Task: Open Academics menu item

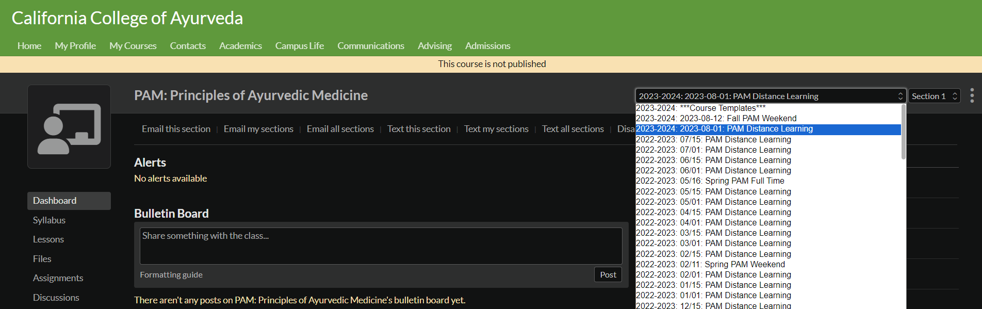Action: (x=240, y=46)
